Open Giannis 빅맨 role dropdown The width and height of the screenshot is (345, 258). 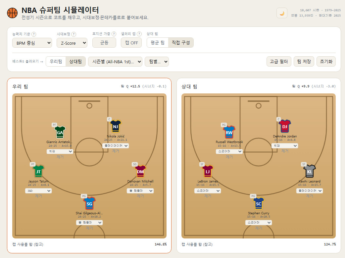pyautogui.click(x=60, y=151)
